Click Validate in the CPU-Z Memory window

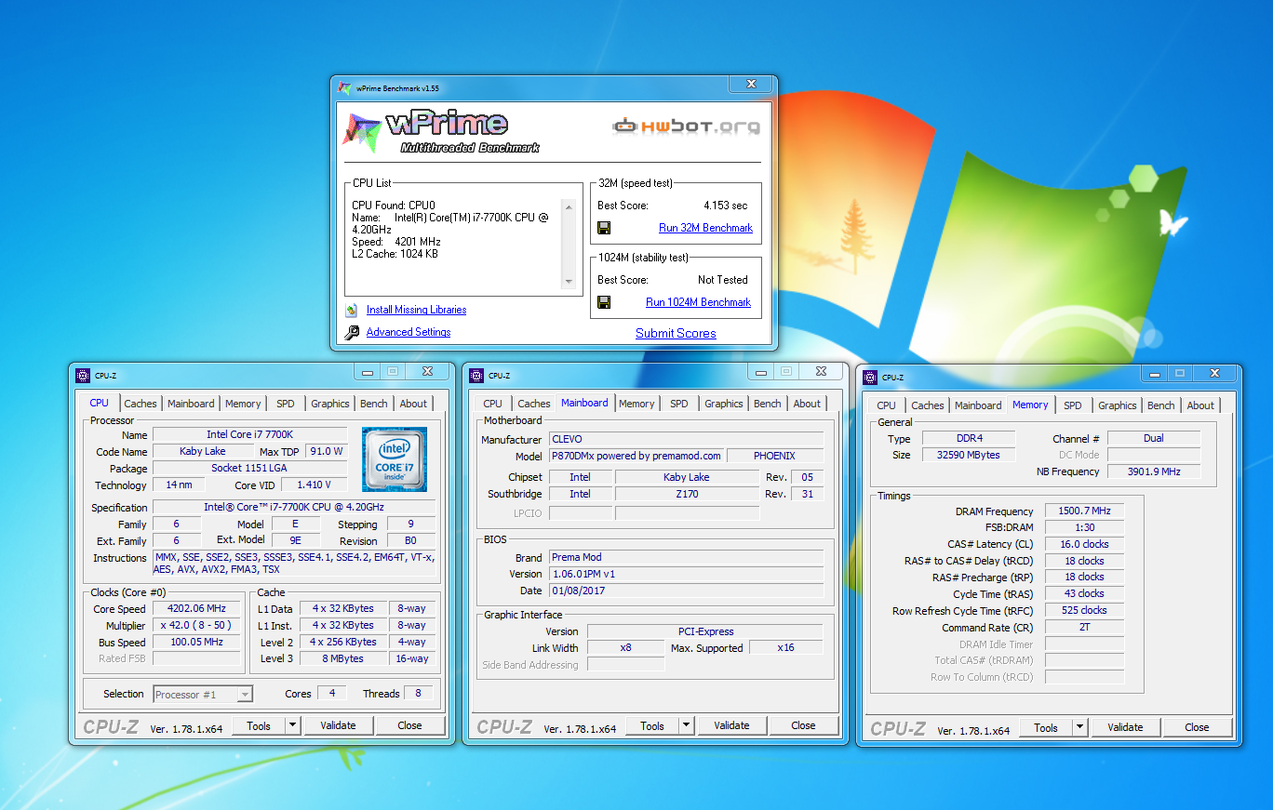1125,727
